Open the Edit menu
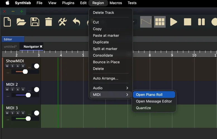 (83, 3)
